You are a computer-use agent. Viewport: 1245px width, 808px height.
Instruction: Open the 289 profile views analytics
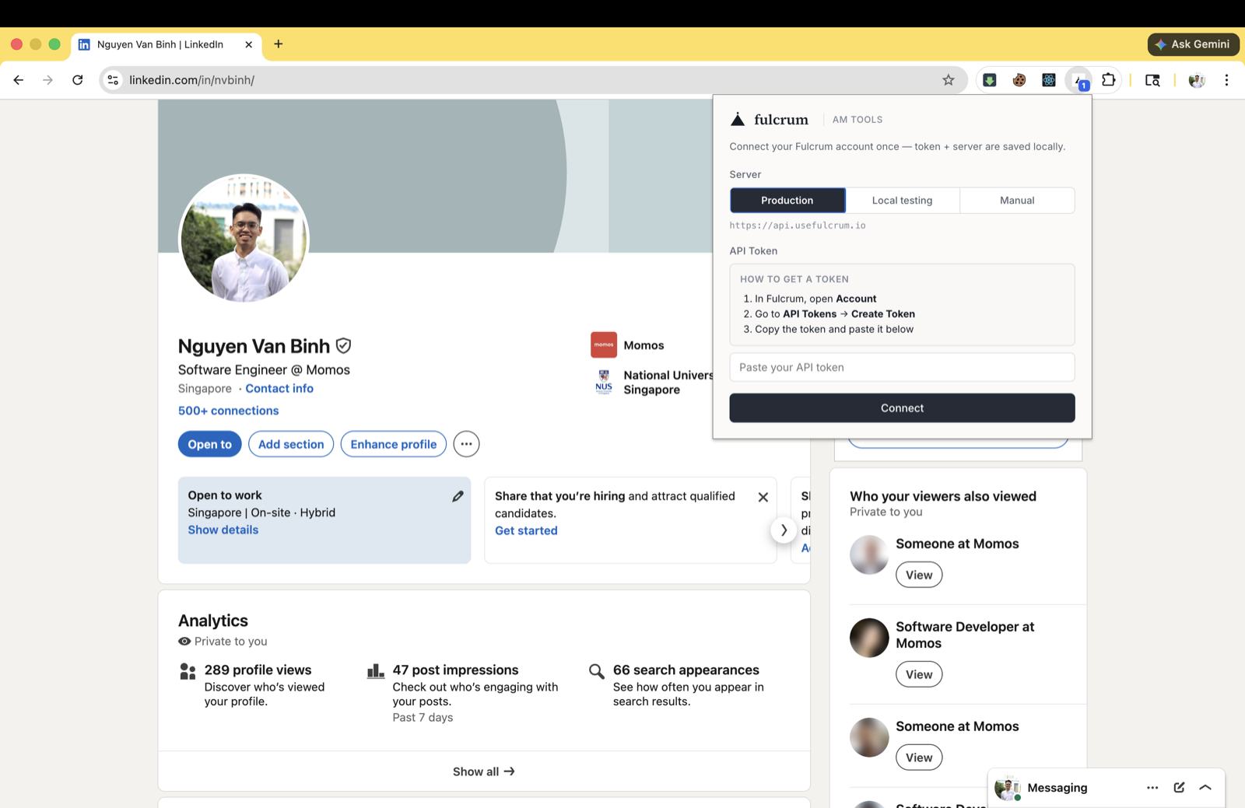[x=258, y=670]
